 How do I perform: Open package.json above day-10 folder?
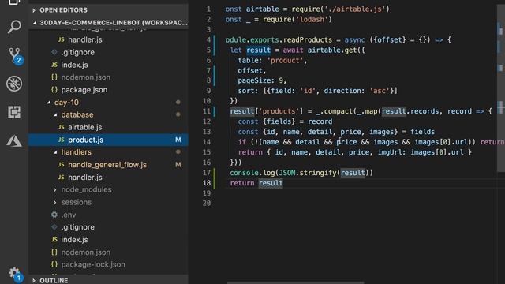(84, 89)
